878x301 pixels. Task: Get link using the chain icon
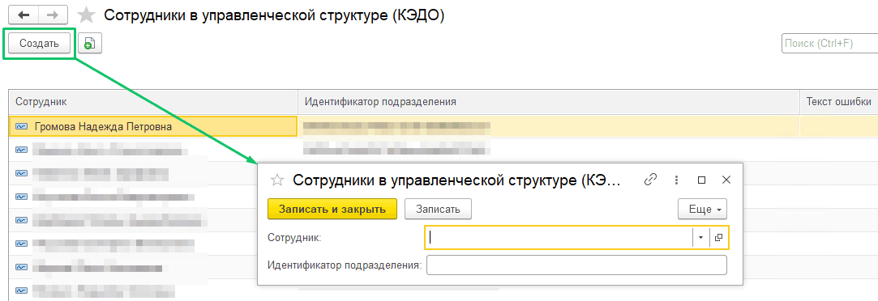(650, 180)
